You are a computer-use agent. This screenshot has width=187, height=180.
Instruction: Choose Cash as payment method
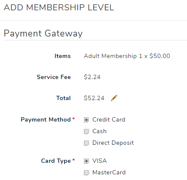86,131
